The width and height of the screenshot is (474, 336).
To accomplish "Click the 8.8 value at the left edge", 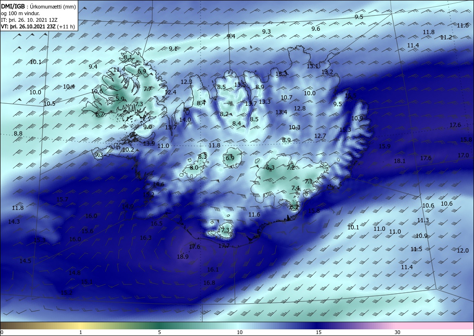I will [x=18, y=133].
